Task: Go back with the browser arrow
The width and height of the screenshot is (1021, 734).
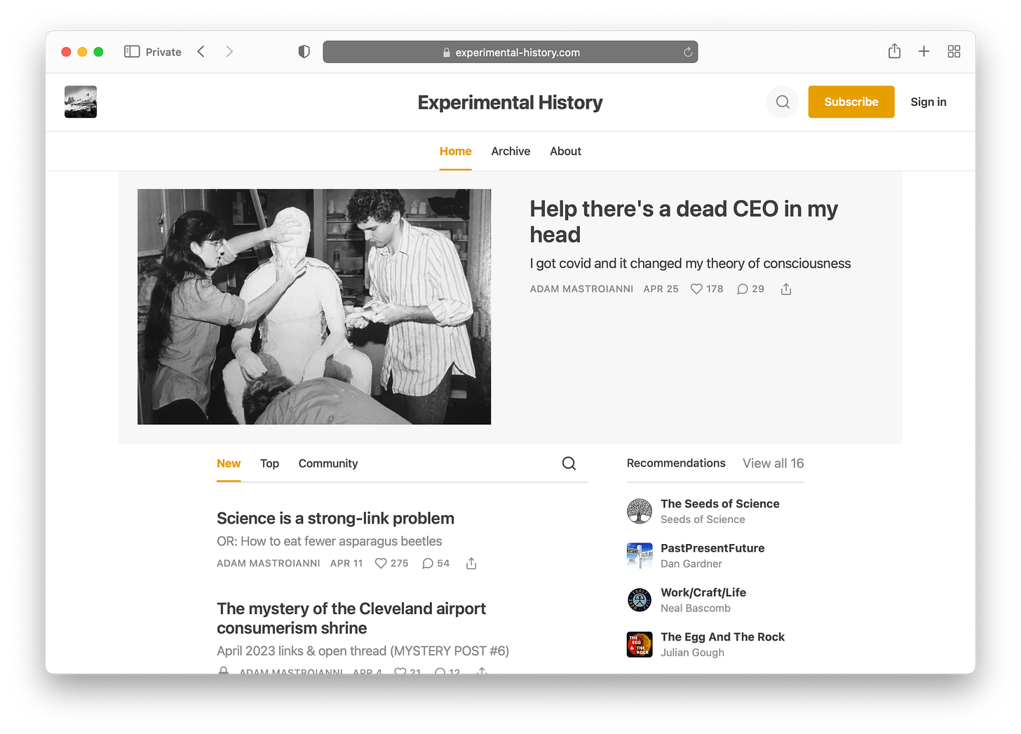Action: point(201,51)
